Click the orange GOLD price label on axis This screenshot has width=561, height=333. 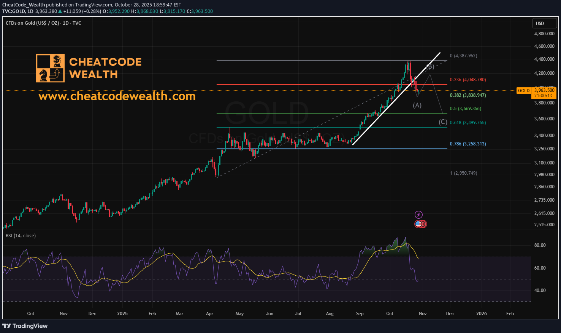(524, 91)
